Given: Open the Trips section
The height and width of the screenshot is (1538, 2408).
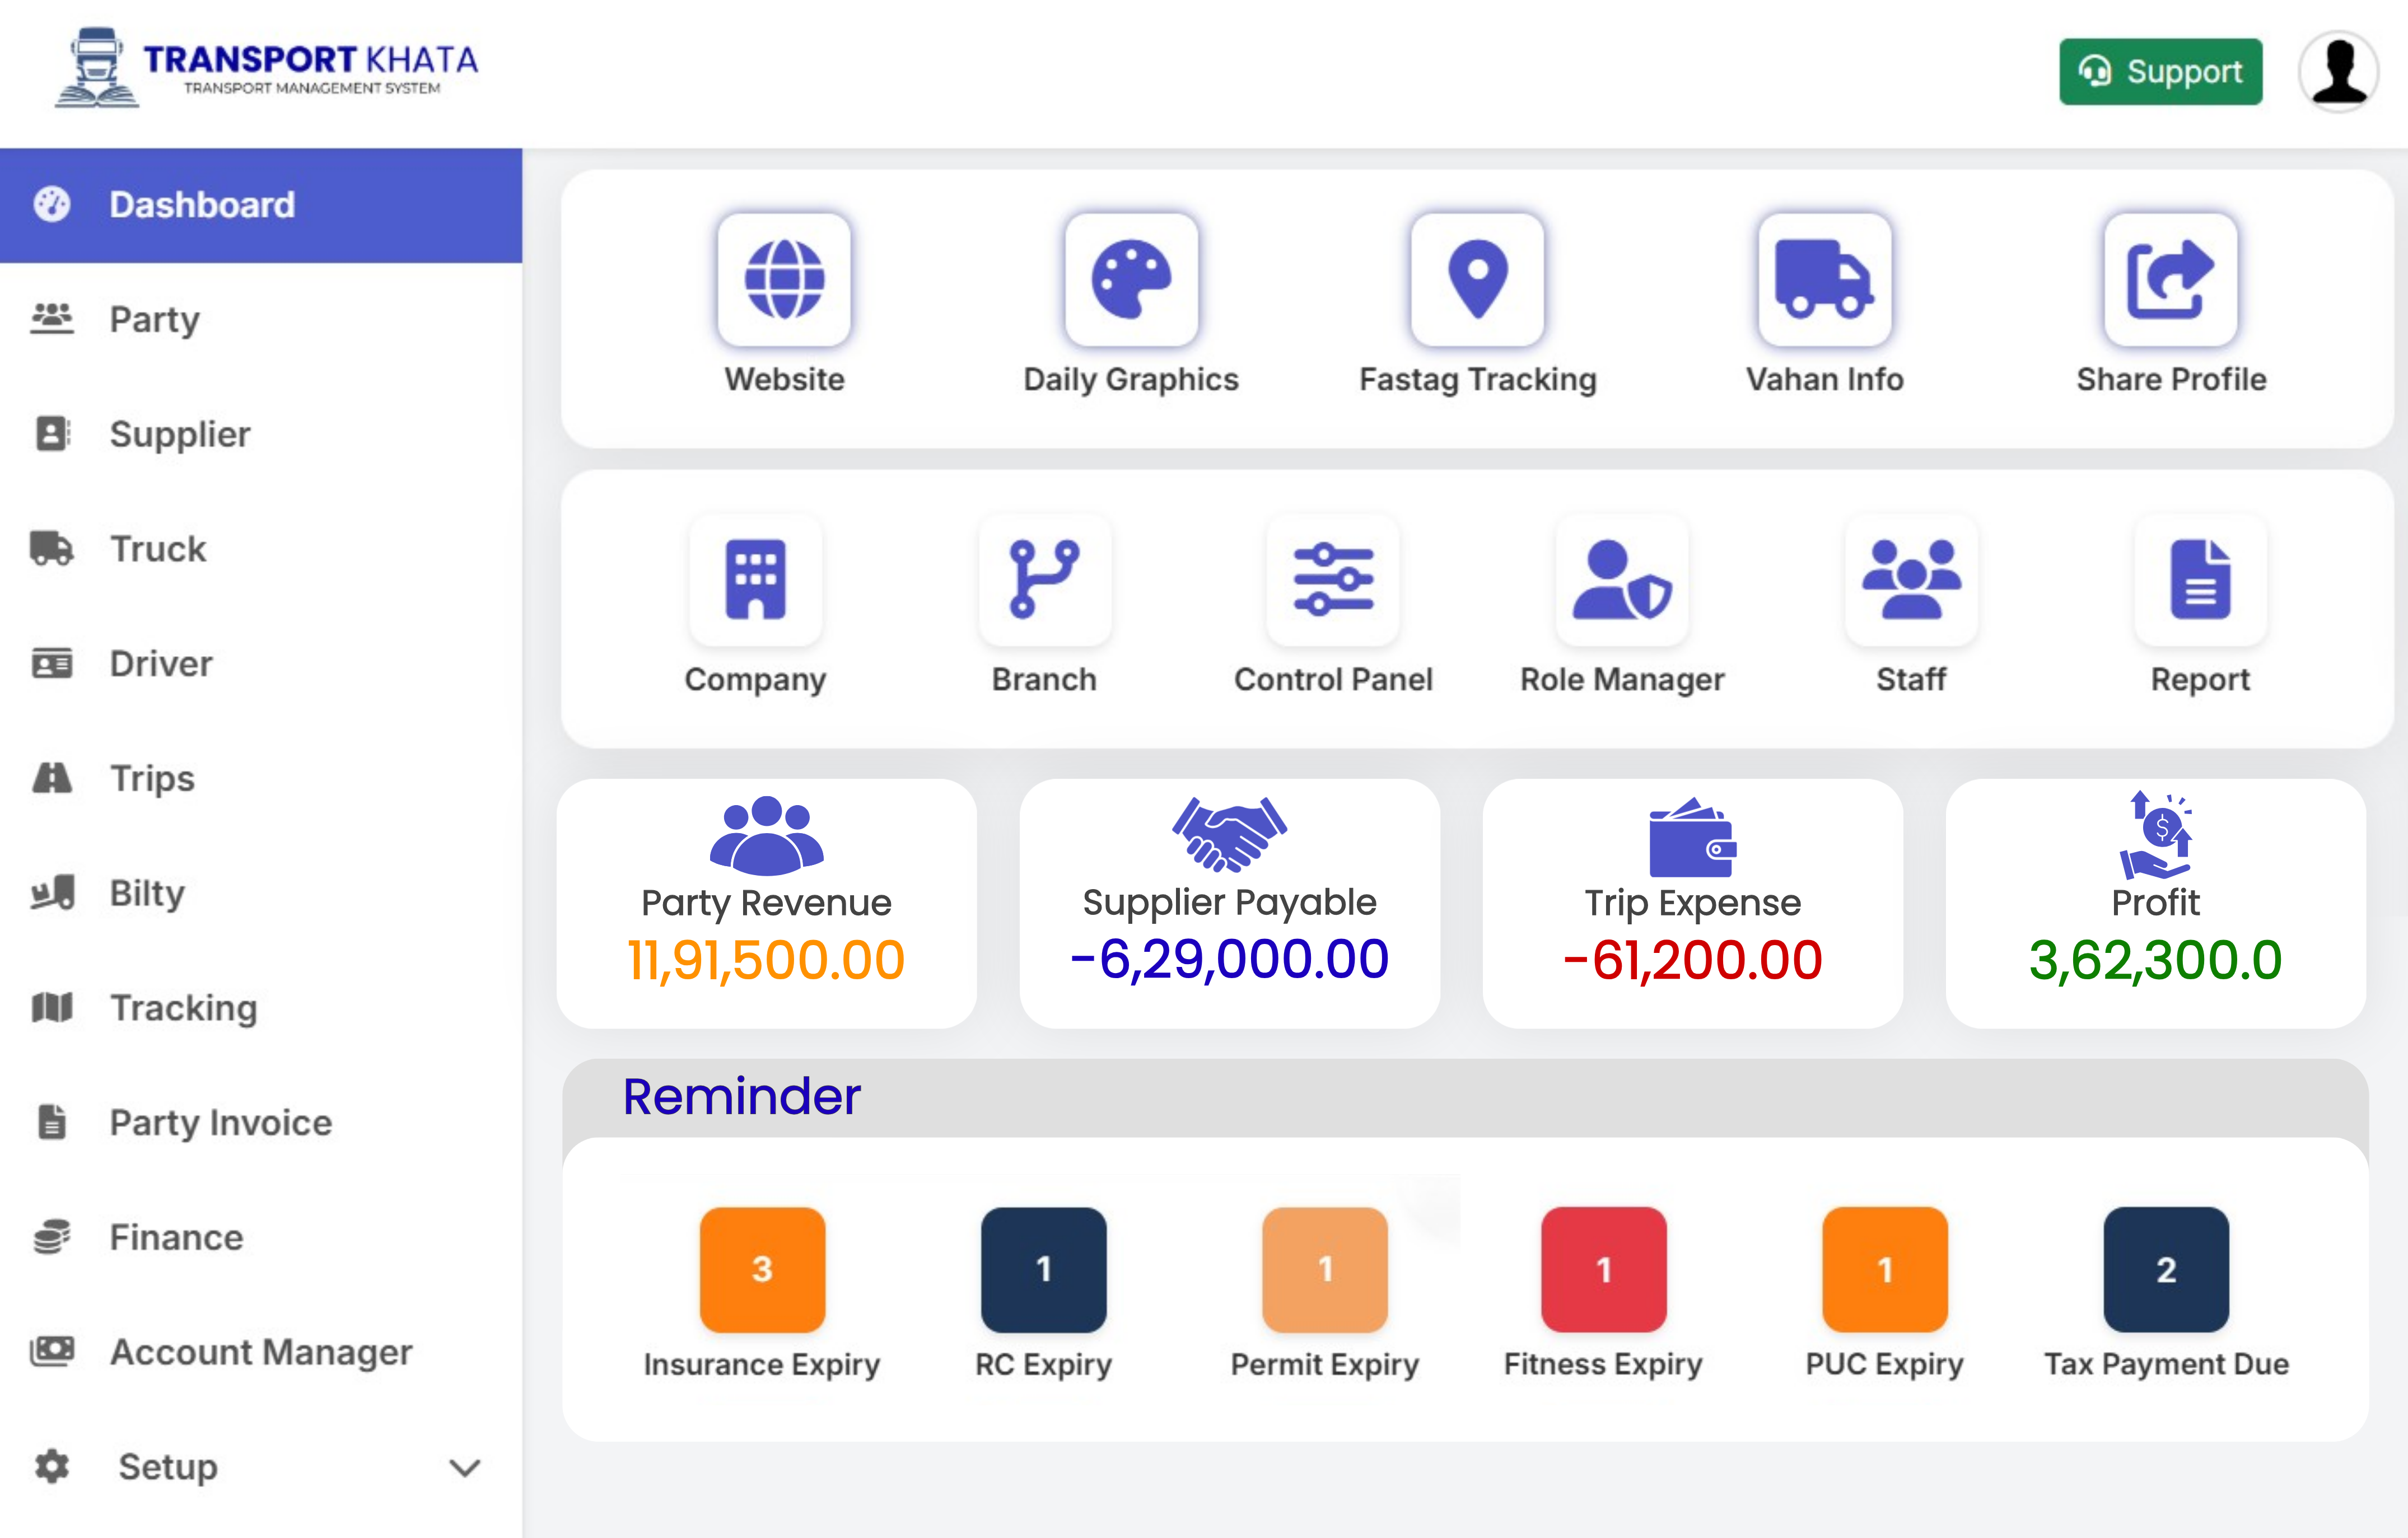Looking at the screenshot, I should click(x=151, y=778).
